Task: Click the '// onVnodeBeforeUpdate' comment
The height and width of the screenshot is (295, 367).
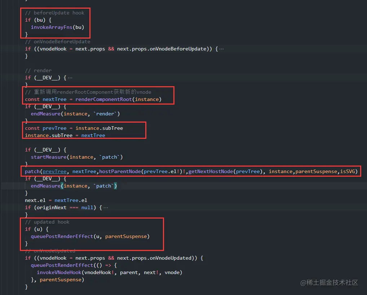Action: pos(58,42)
